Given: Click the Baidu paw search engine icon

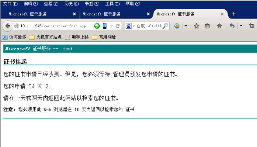Looking at the screenshot, I should click(x=128, y=26).
